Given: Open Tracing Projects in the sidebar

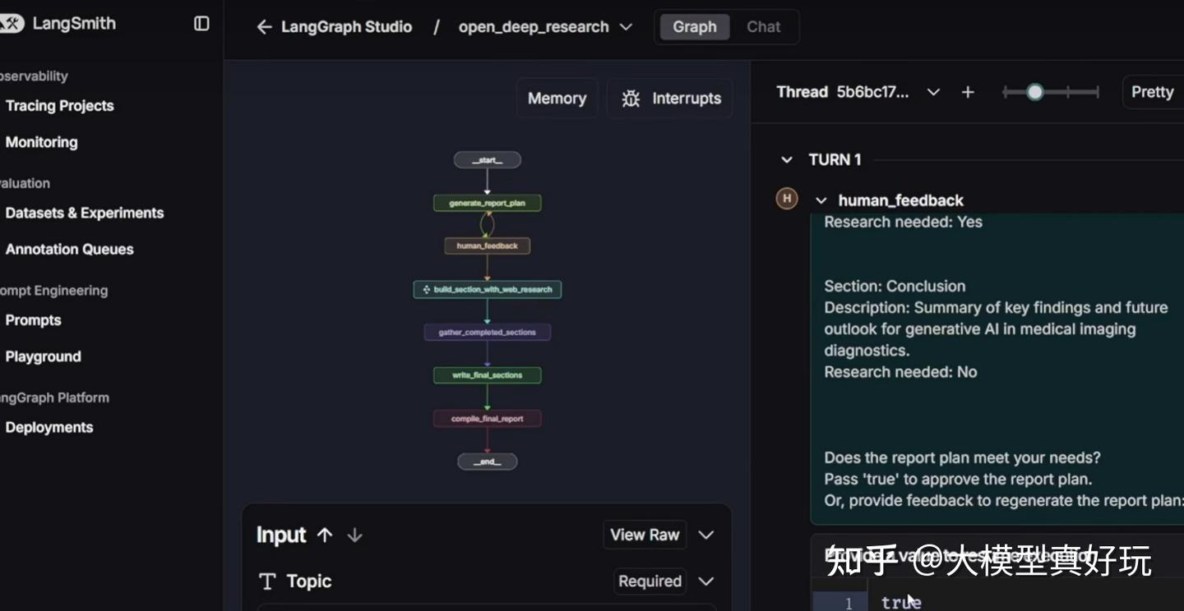Looking at the screenshot, I should [x=58, y=105].
